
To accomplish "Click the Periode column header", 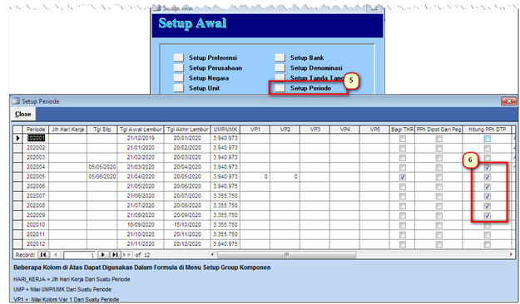I will pos(36,130).
